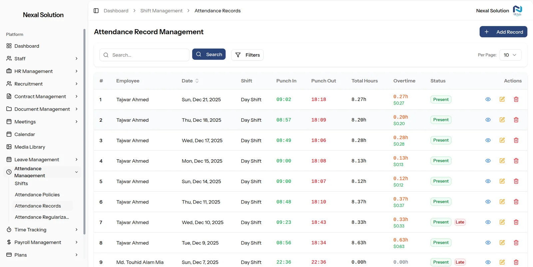The width and height of the screenshot is (533, 267).
Task: Click the Nexal Solution logo icon
Action: (x=517, y=11)
